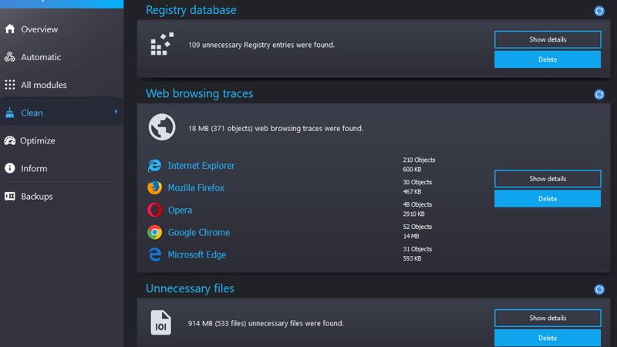
Task: Open the Internet Explorer link
Action: click(201, 166)
